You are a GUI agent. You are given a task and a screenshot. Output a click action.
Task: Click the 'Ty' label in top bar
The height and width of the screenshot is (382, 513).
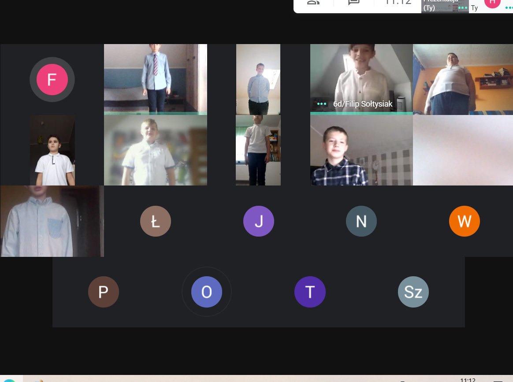click(474, 8)
